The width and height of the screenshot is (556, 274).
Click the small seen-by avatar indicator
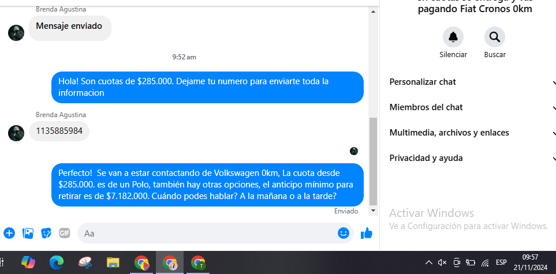pyautogui.click(x=354, y=151)
